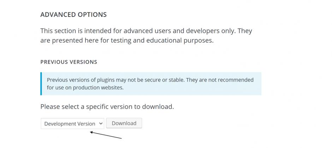332x148 pixels.
Task: Click the chevron arrow in the version selector
Action: coord(101,124)
